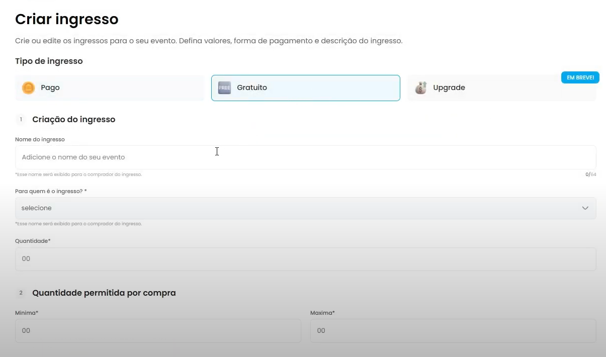606x357 pixels.
Task: Click the selecione dropdown chevron arrow
Action: [x=585, y=208]
